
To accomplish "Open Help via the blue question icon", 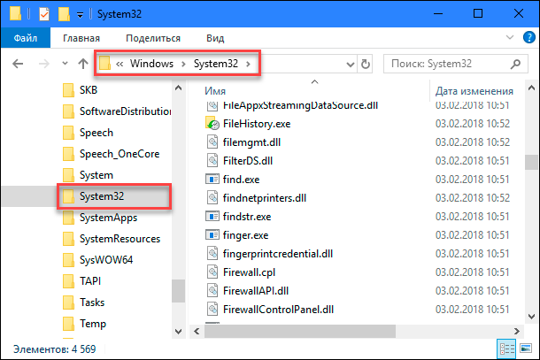I will click(528, 37).
